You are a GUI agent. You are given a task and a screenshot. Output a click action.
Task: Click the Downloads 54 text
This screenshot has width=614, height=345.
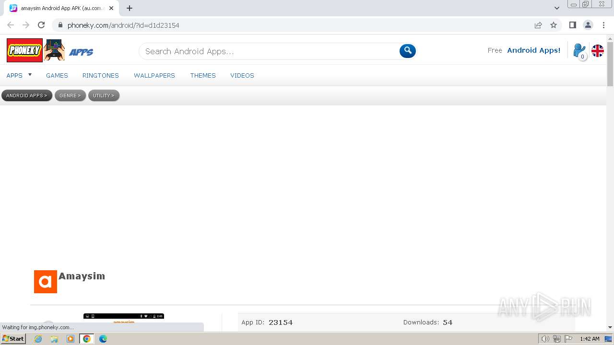(x=428, y=322)
